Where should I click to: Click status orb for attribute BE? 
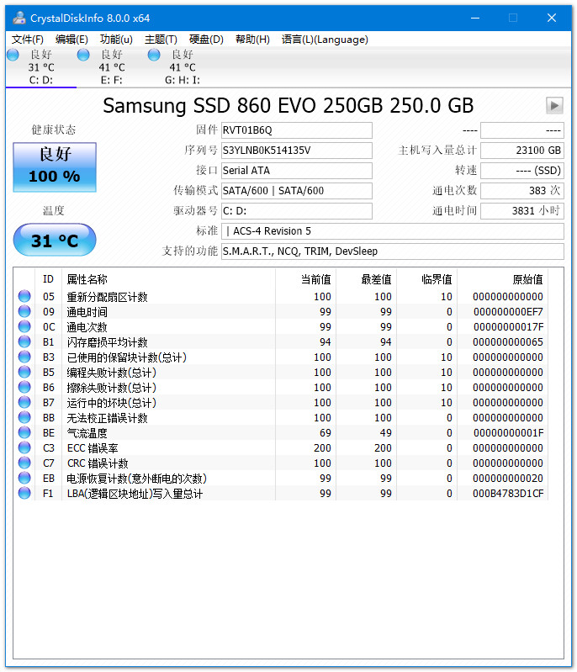point(24,432)
